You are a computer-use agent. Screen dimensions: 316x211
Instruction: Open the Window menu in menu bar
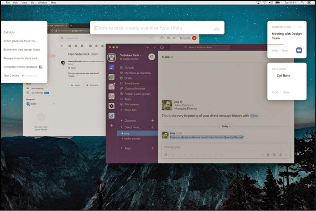(x=42, y=3)
